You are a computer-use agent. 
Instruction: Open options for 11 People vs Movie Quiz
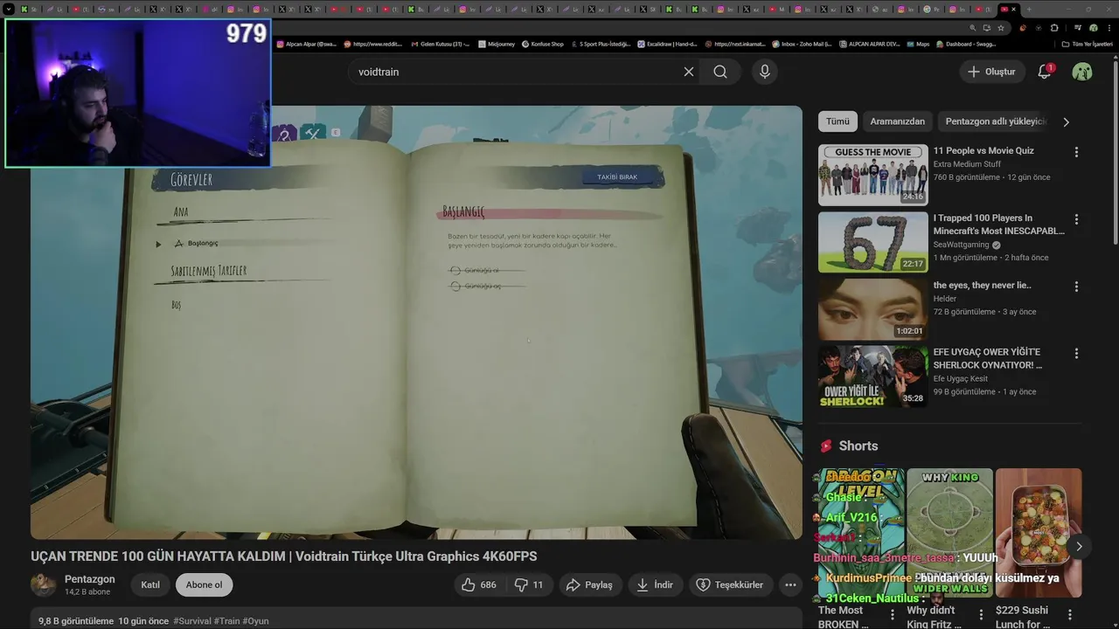point(1076,152)
